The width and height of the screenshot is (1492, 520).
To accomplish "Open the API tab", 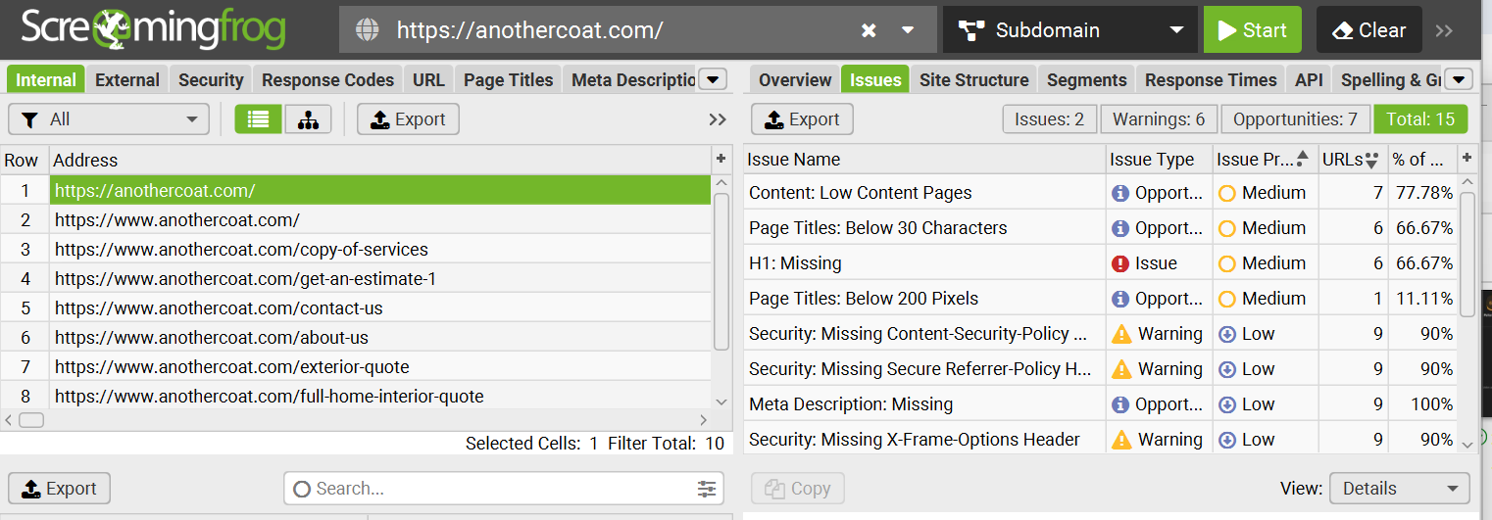I will [x=1309, y=79].
